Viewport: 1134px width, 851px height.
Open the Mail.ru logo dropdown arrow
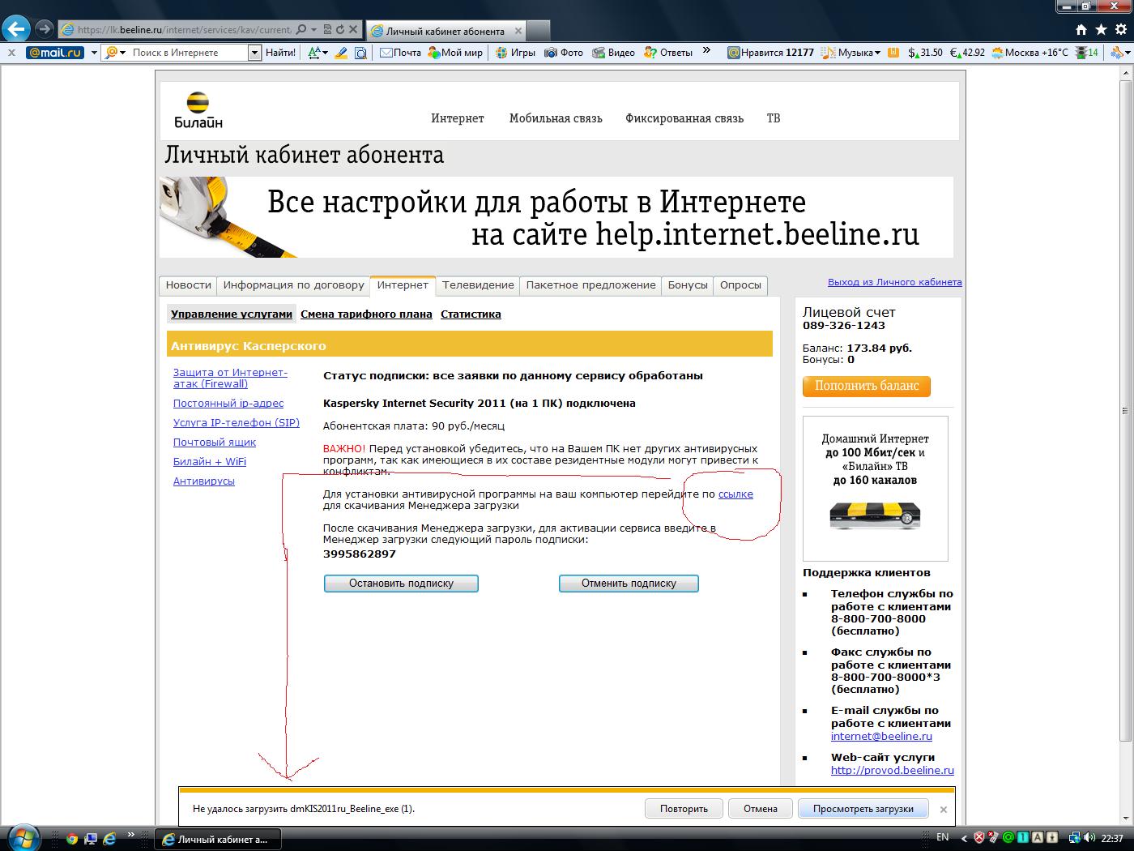[x=94, y=53]
